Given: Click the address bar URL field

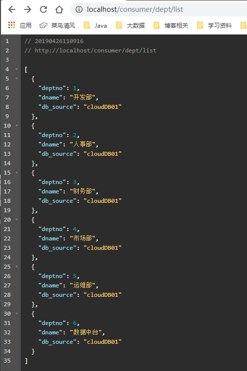Looking at the screenshot, I should tap(159, 9).
